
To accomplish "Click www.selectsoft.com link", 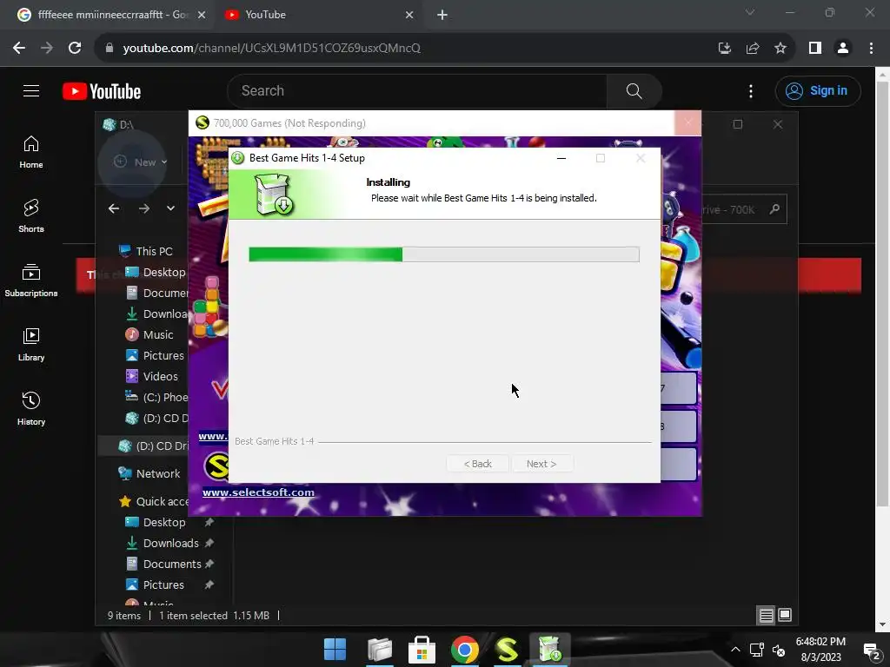I will (x=258, y=492).
